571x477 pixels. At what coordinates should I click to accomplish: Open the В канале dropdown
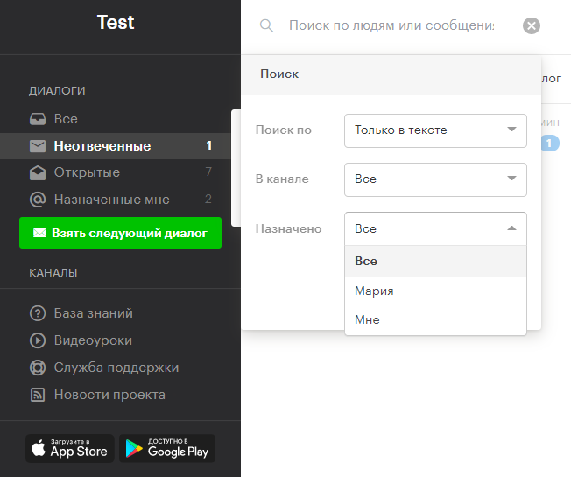pos(435,179)
